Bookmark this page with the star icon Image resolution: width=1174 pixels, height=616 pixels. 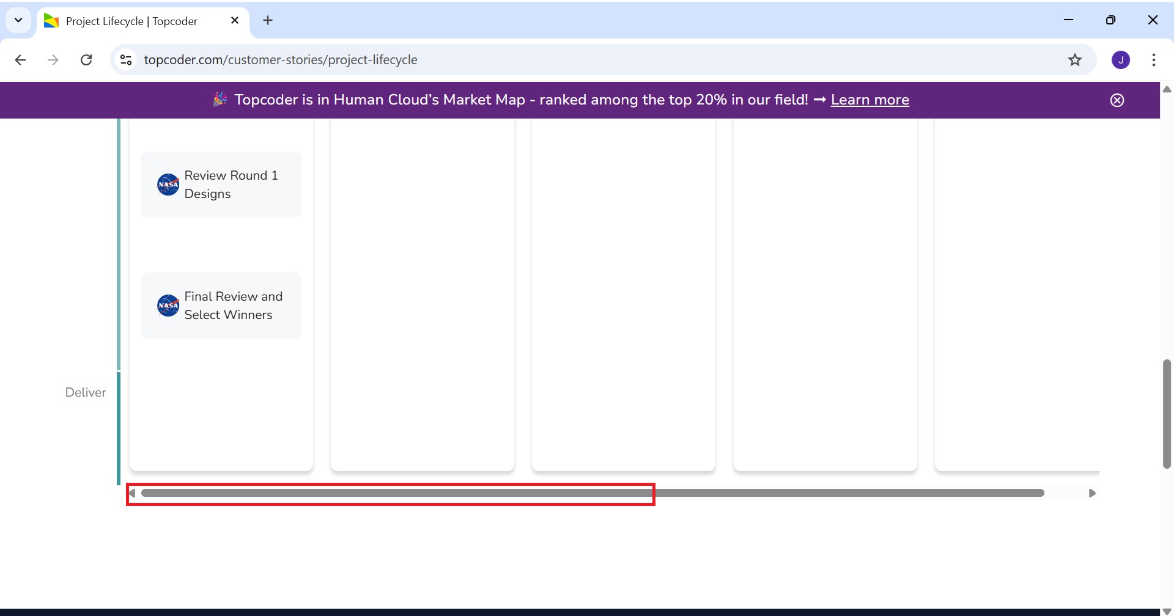click(1075, 60)
